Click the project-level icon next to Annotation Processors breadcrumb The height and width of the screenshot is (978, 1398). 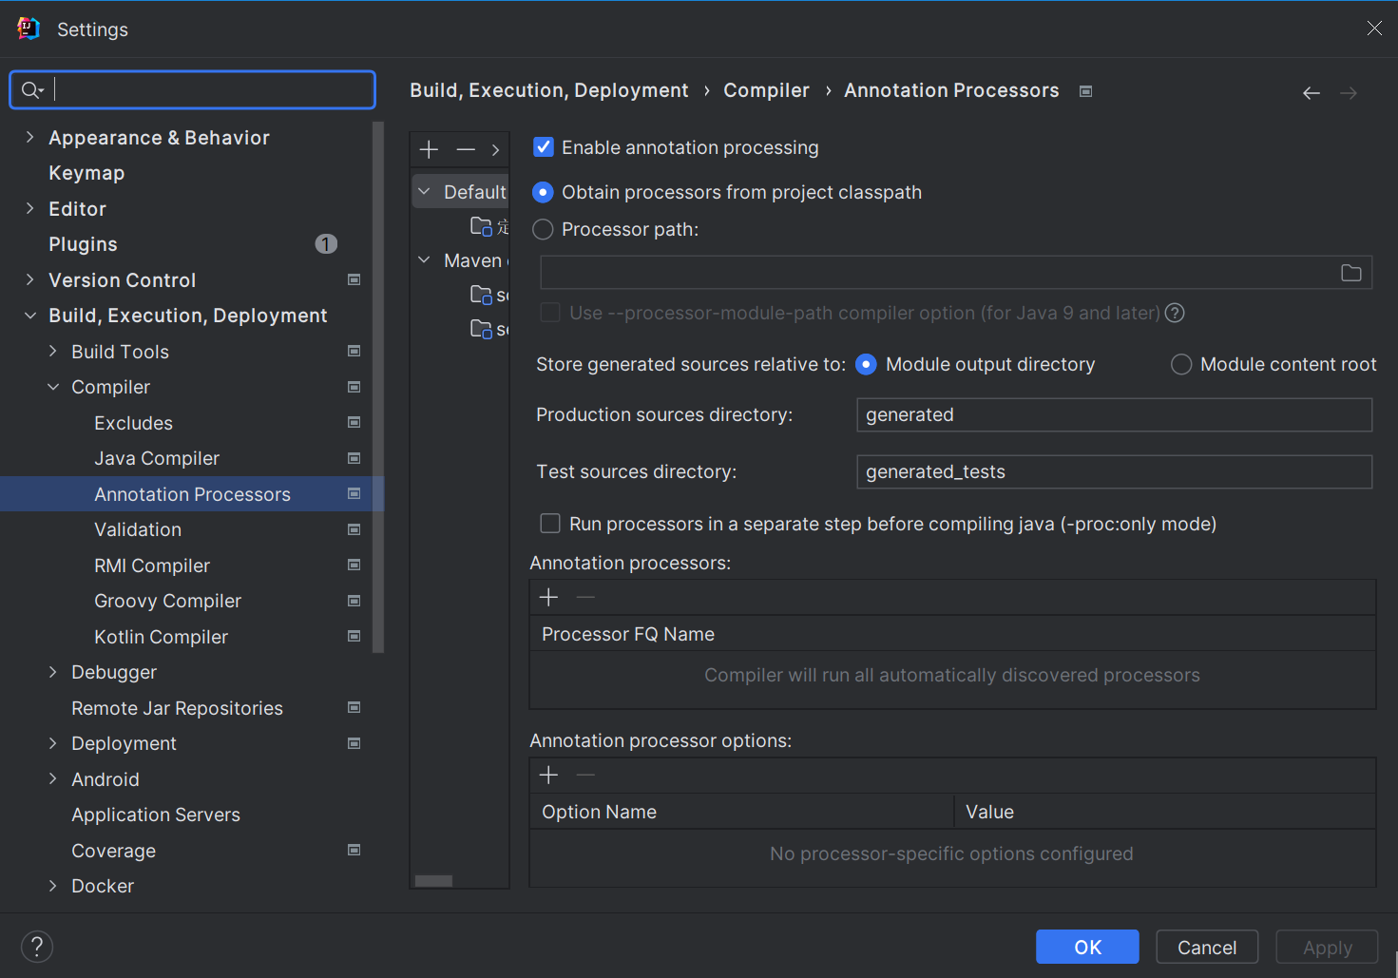point(1086,91)
